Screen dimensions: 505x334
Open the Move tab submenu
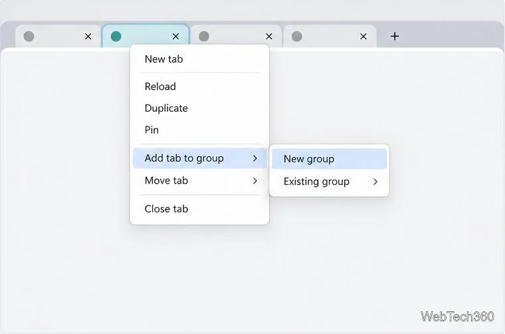(199, 180)
